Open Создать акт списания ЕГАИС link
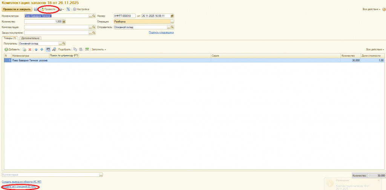 19,187
